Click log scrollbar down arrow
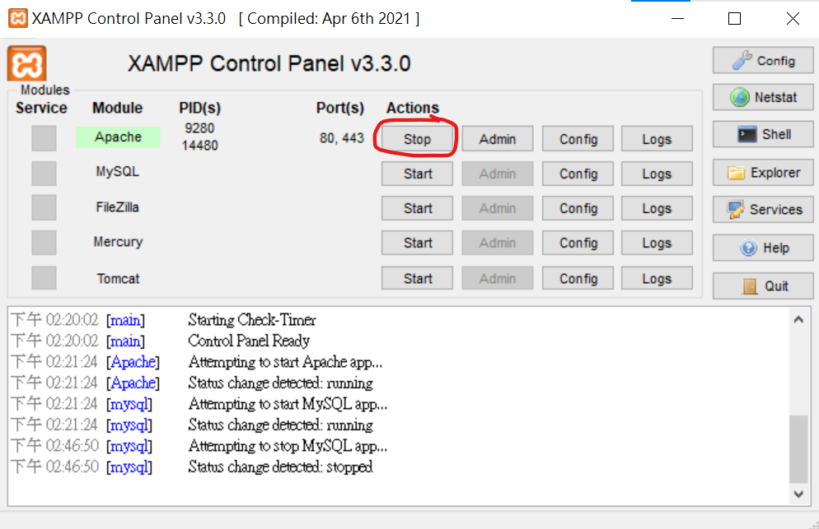 point(798,494)
